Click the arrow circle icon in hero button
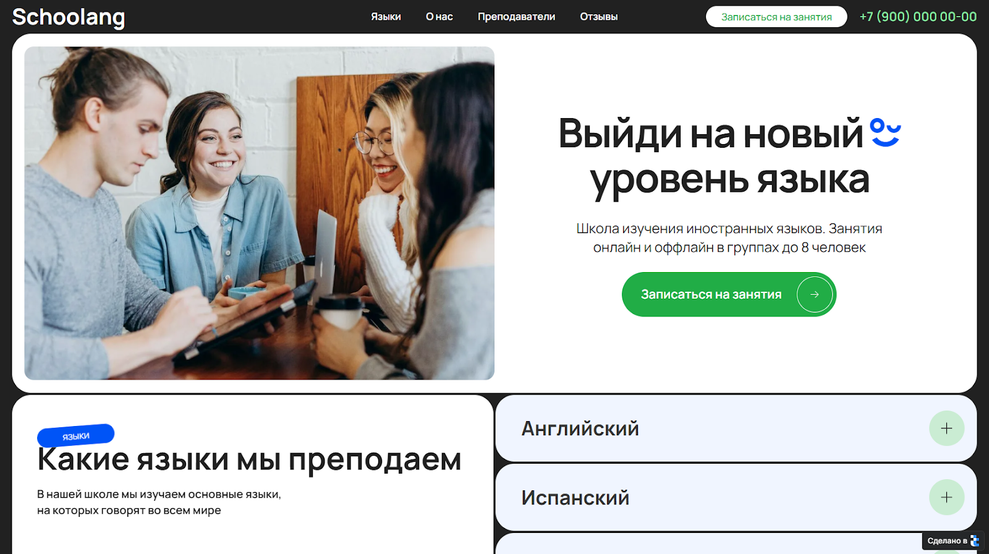Screen dimensions: 989x554 tap(815, 294)
